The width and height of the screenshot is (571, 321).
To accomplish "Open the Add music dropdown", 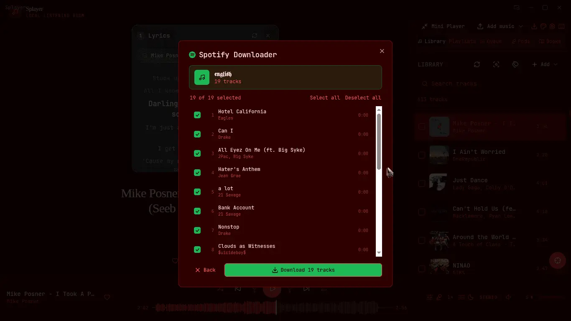I will [x=500, y=26].
